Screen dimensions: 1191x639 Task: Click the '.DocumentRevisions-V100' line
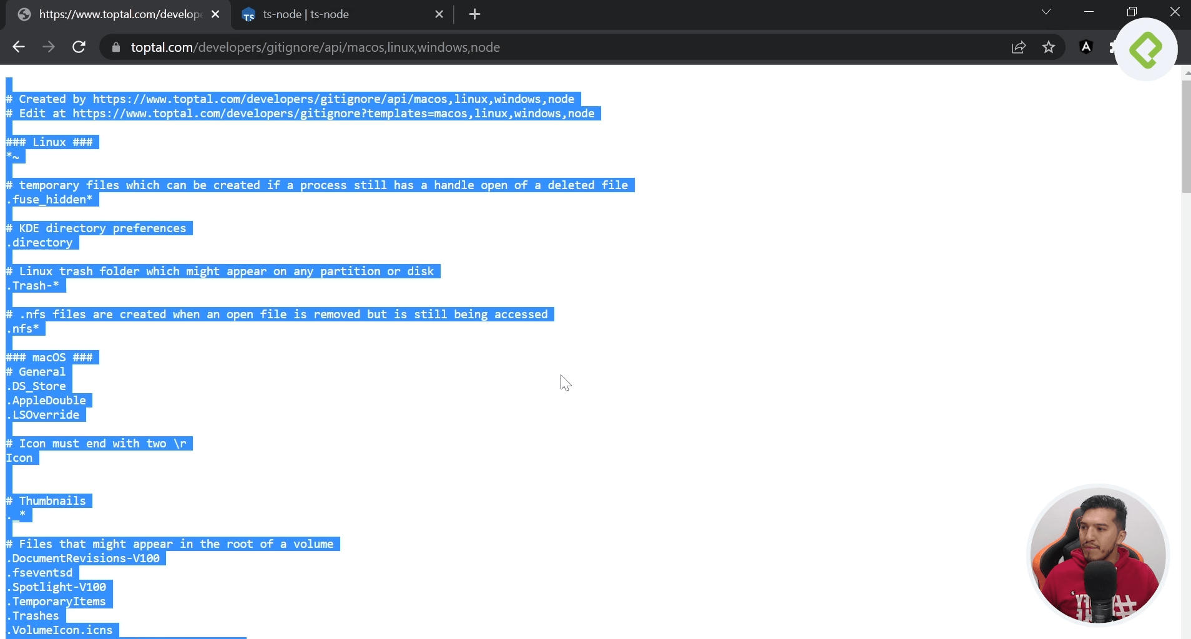(x=83, y=559)
